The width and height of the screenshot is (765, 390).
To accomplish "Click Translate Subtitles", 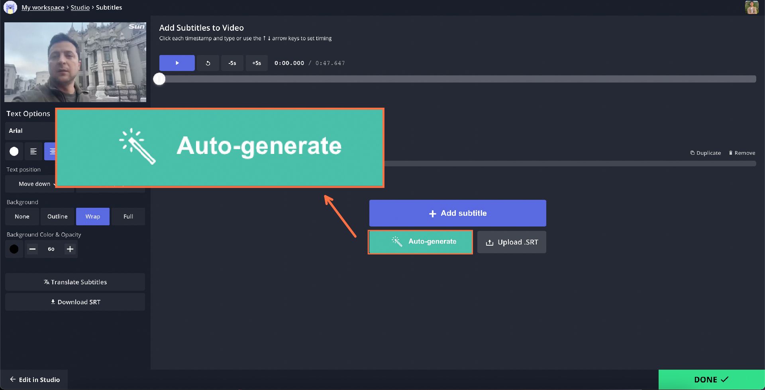I will coord(75,282).
